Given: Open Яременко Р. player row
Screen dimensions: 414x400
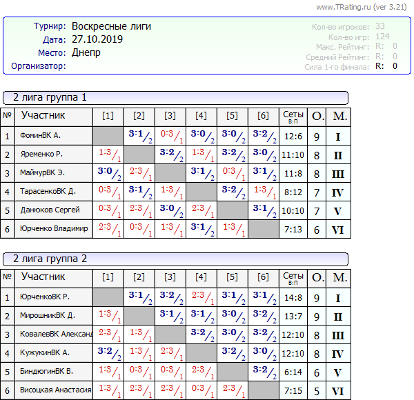Looking at the screenshot, I should point(41,154).
